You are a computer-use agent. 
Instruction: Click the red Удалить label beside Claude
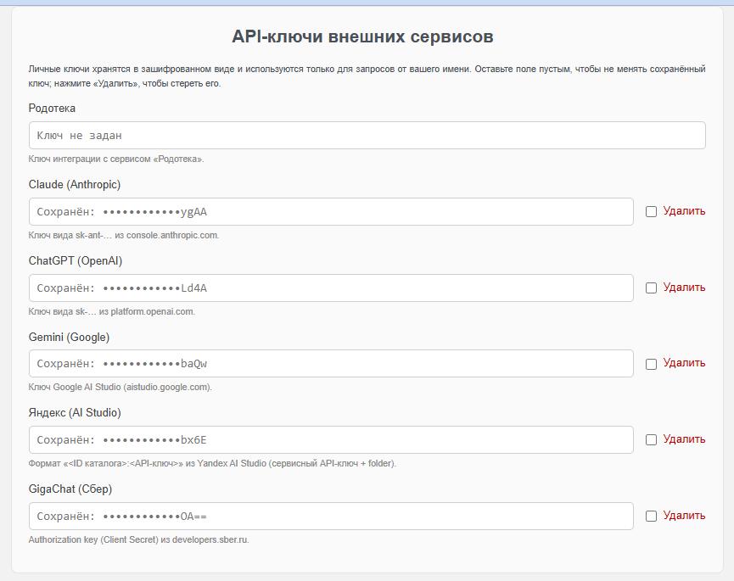684,211
